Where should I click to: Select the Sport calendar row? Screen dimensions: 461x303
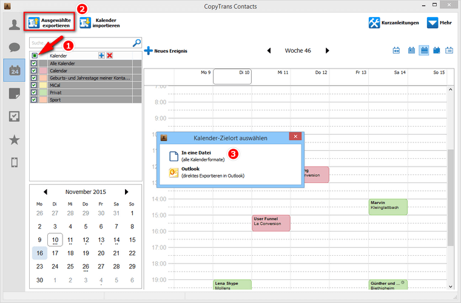[x=86, y=100]
